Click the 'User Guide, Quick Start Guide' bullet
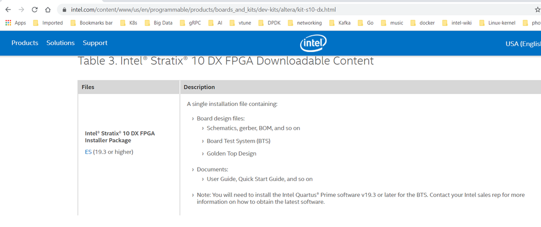The height and width of the screenshot is (227, 541). [260, 179]
